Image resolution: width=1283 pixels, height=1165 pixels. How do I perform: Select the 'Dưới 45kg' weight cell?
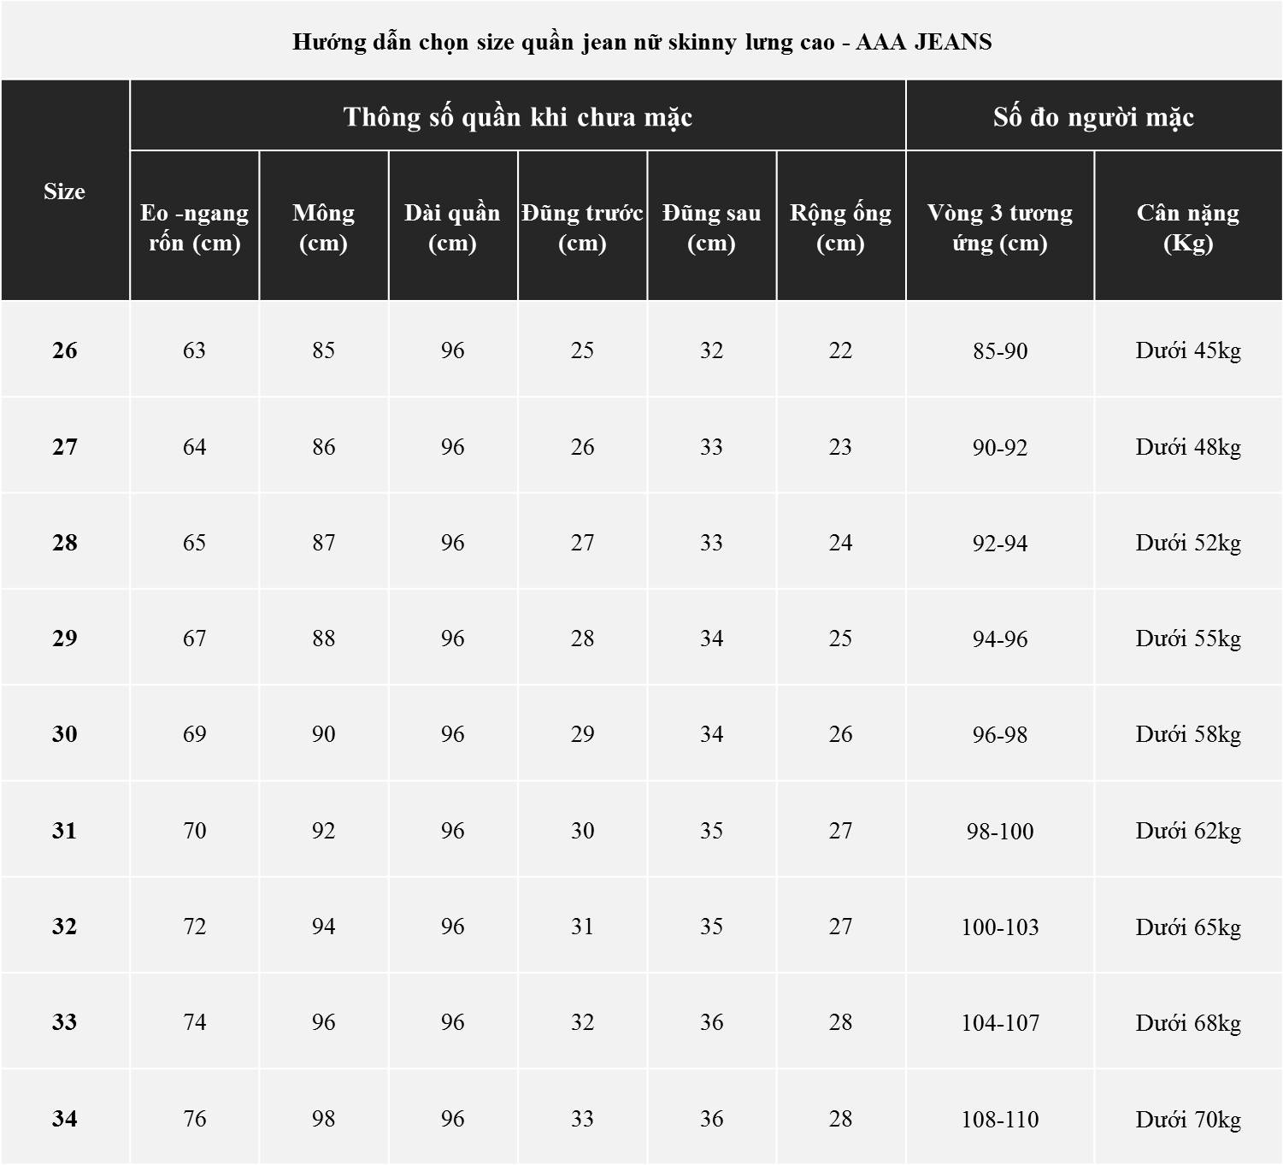tap(1188, 350)
